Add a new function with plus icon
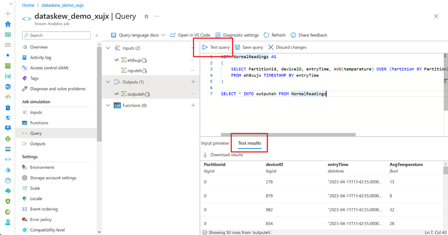The width and height of the screenshot is (448, 235). point(193,105)
